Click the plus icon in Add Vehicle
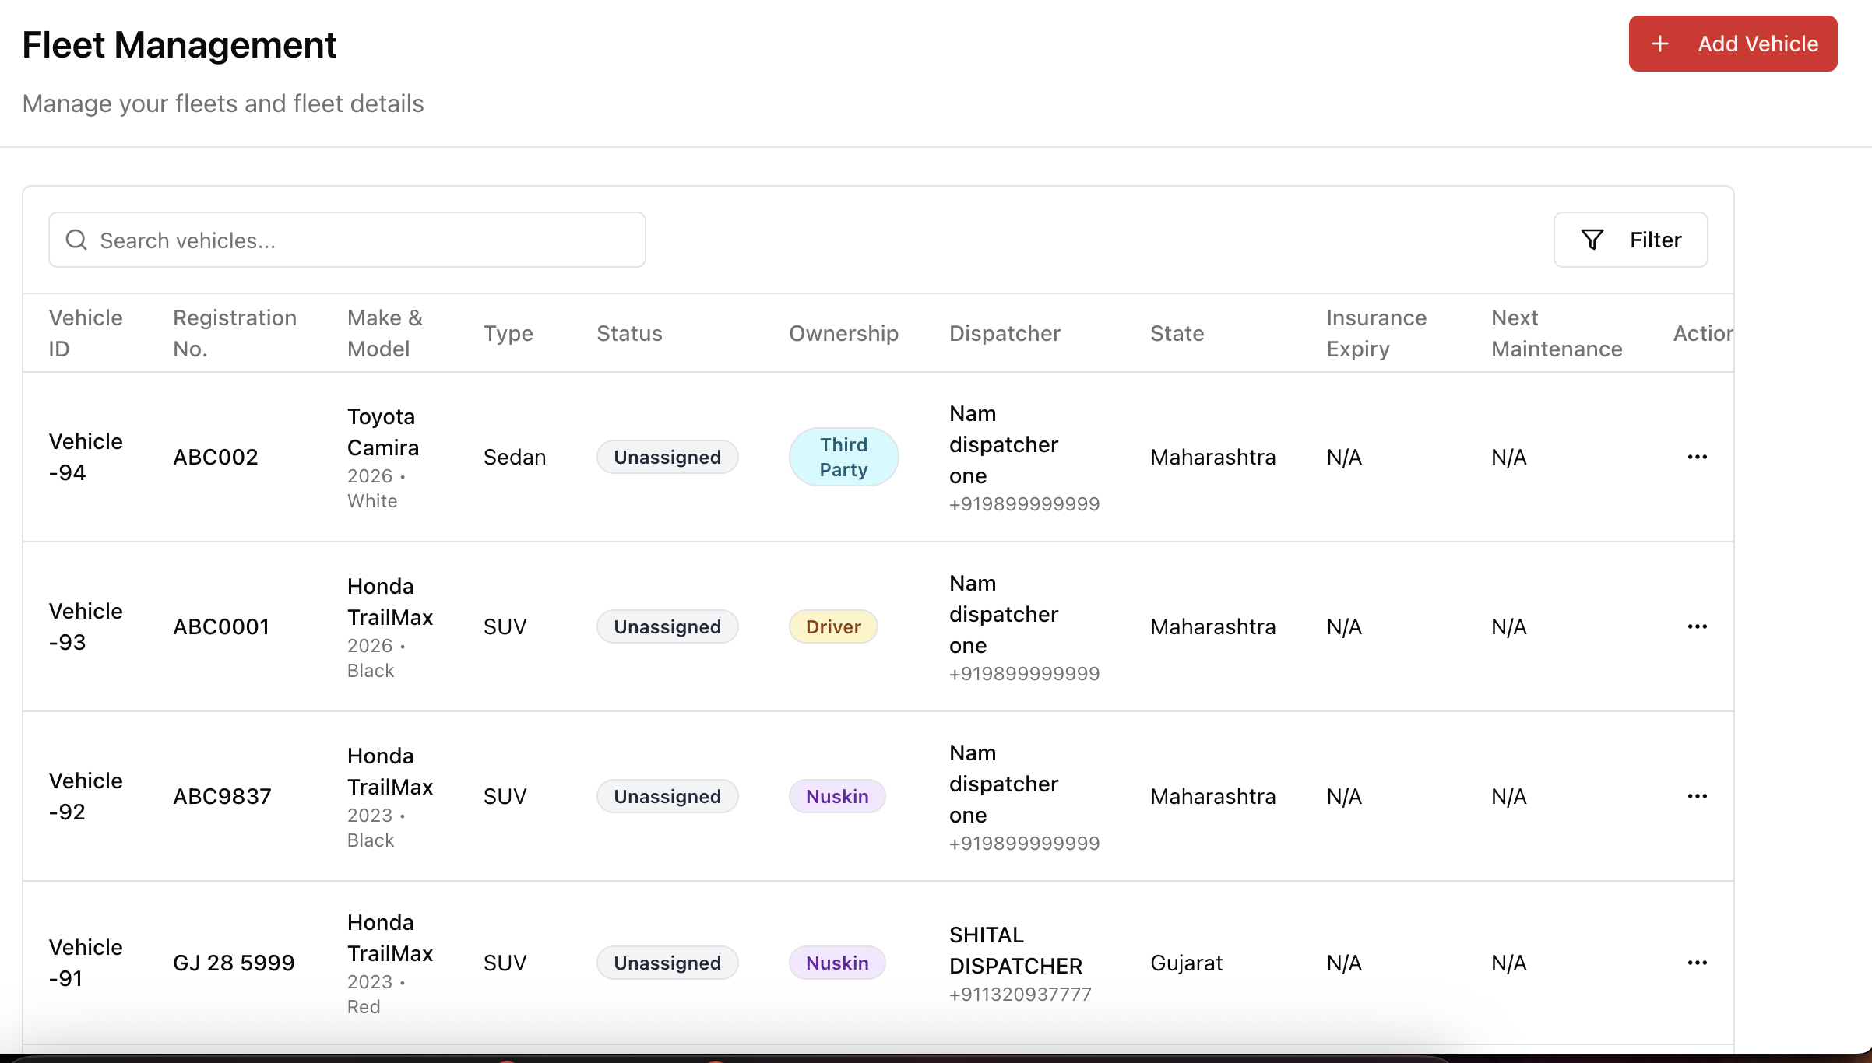The width and height of the screenshot is (1872, 1063). click(1659, 44)
